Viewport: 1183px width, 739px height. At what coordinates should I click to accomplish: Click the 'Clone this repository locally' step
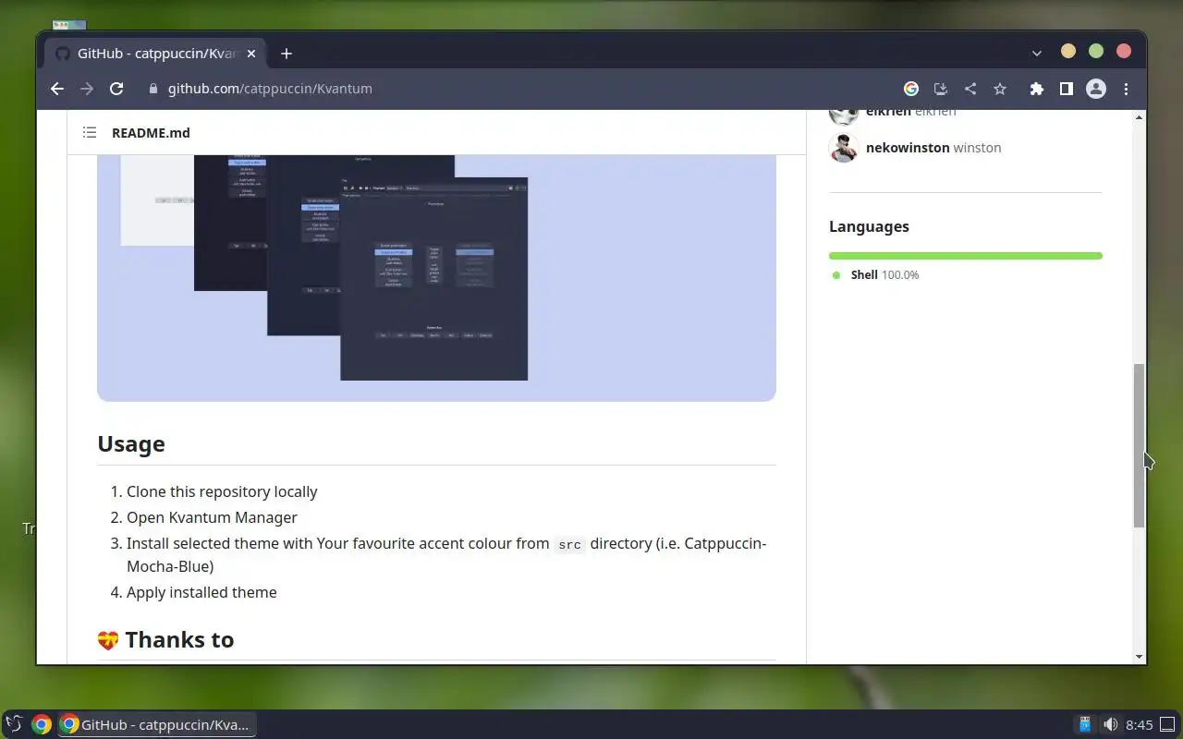coord(222,491)
